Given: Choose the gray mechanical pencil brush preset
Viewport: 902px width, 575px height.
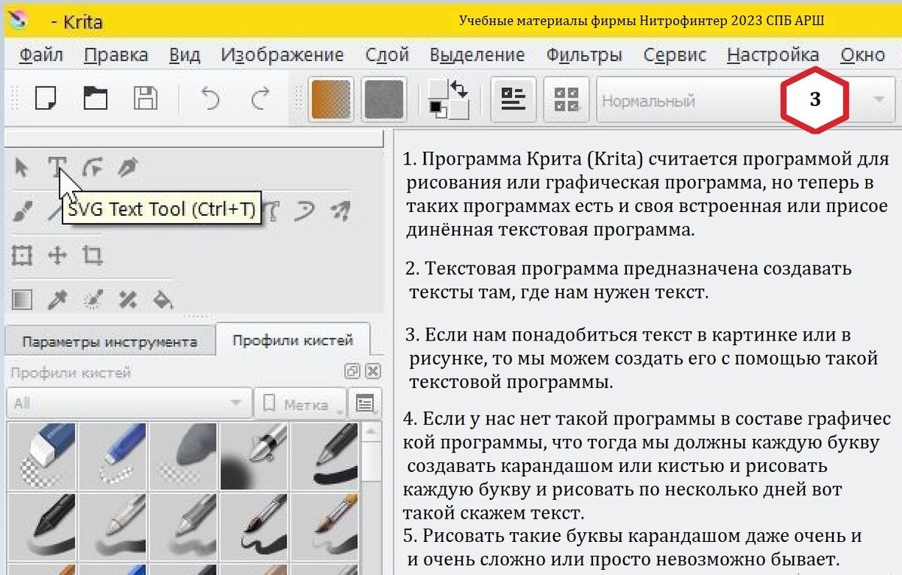Looking at the screenshot, I should coord(183,526).
